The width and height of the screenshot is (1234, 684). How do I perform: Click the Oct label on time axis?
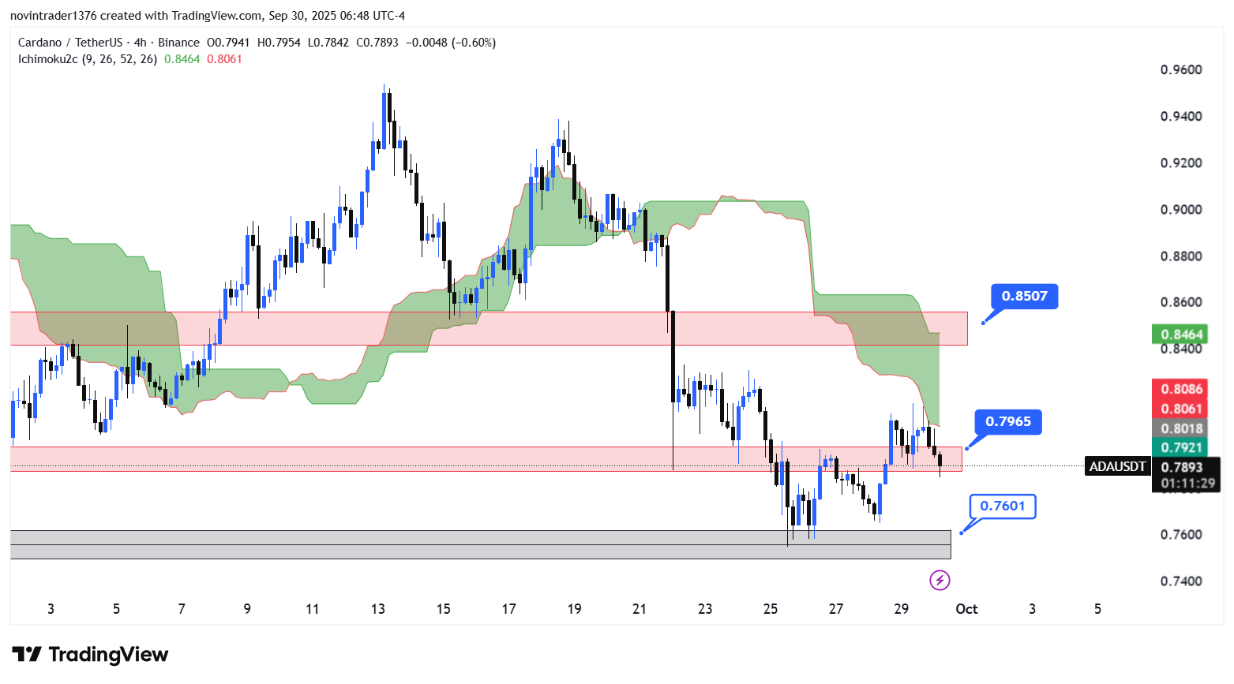pos(966,609)
